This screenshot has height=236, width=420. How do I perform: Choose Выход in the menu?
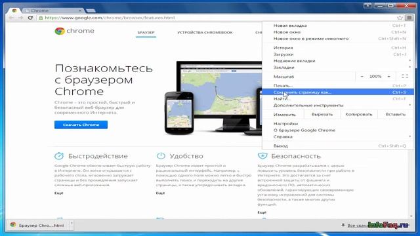pyautogui.click(x=339, y=146)
